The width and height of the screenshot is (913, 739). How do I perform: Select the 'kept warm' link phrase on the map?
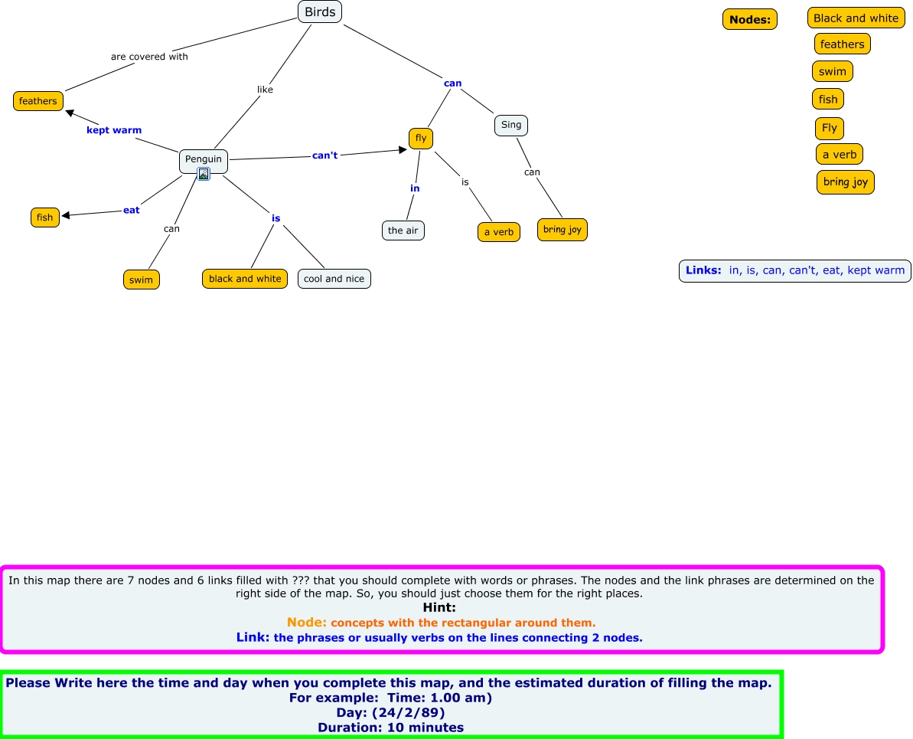(114, 130)
